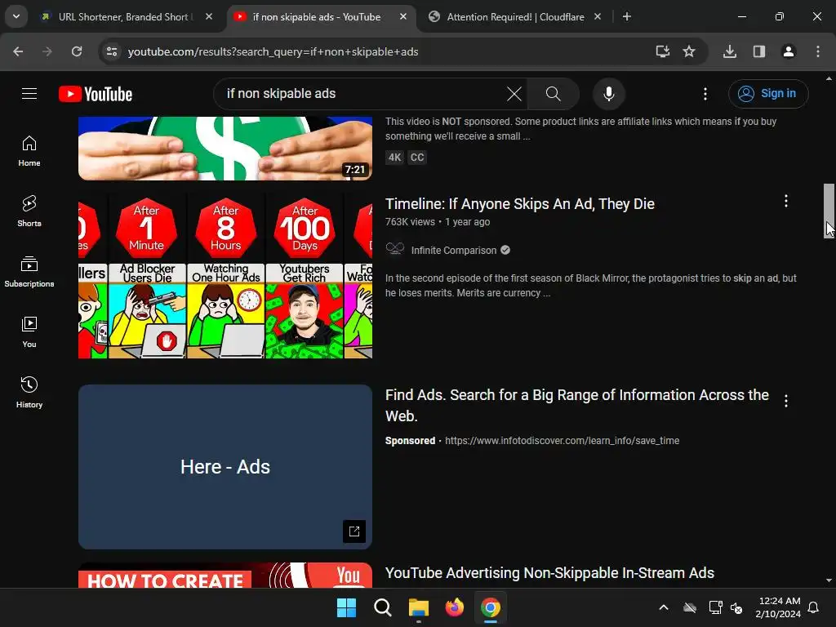Screen dimensions: 836x627
Task: Reload the page
Action: [x=77, y=51]
